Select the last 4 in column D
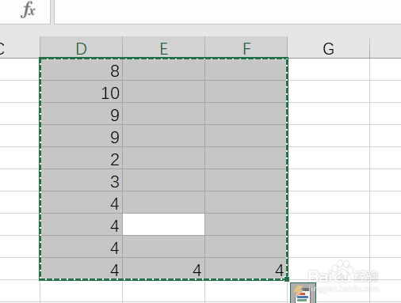Screen dimensions: 401x303 pyautogui.click(x=81, y=268)
